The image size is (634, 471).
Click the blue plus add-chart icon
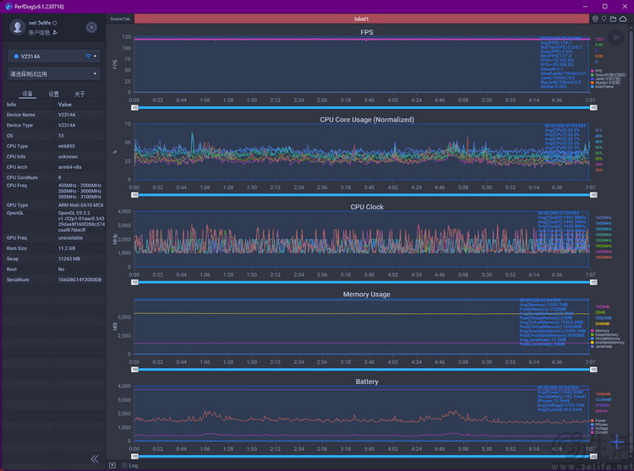616,442
